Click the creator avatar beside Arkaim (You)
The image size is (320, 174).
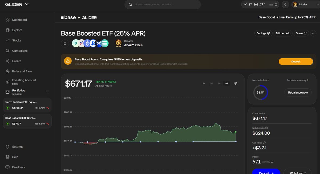[x=119, y=43]
